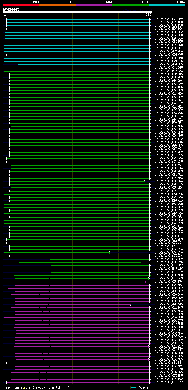The image size is (188, 390).
Task: Select hit label UniRef100_A9PDA7
Action: (x=169, y=48)
